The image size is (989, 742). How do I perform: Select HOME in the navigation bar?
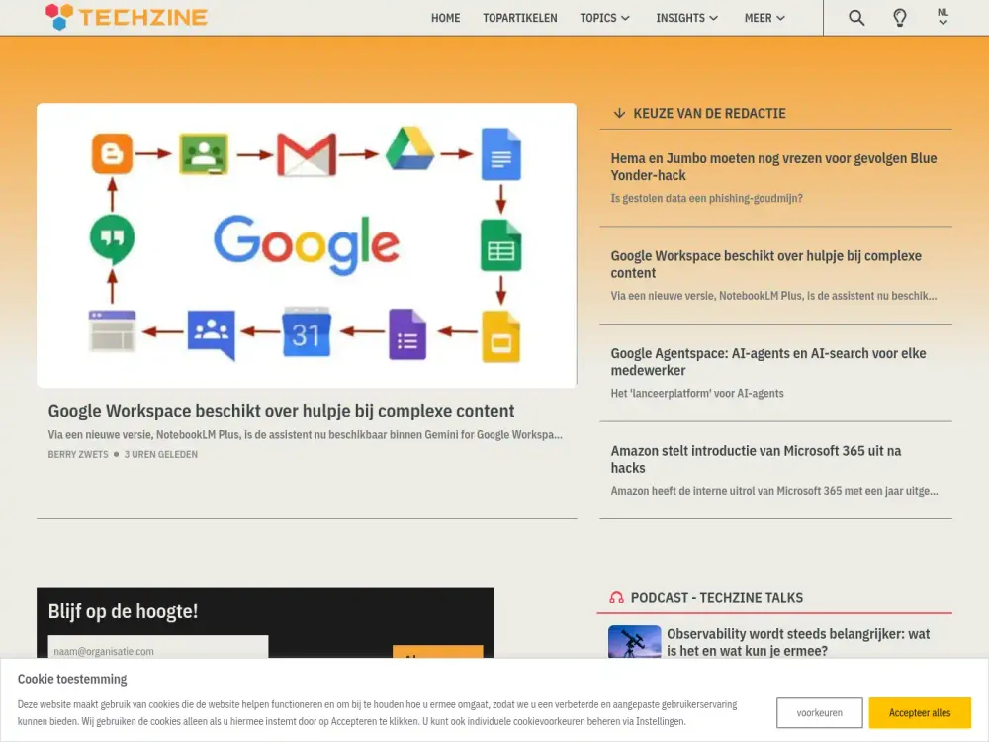(x=445, y=17)
